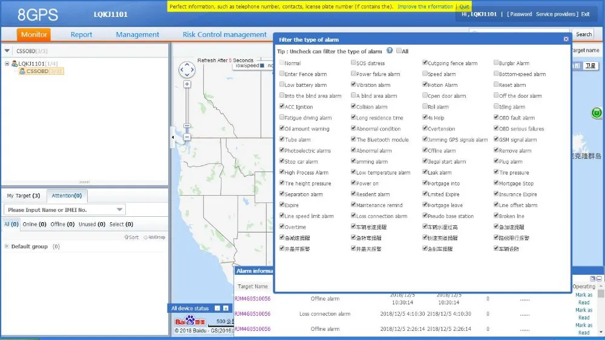The width and height of the screenshot is (605, 340).
Task: Enable SOS distress alarm checkbox
Action: pos(353,62)
